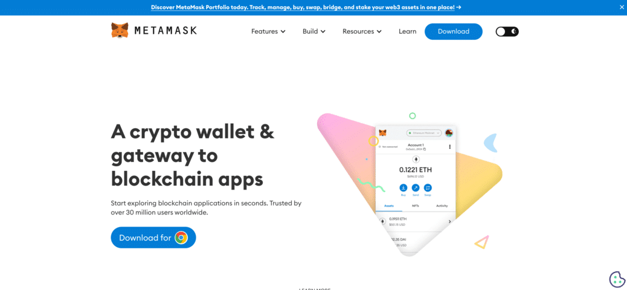Image resolution: width=627 pixels, height=290 pixels.
Task: Click the three-dot account options icon
Action: [450, 147]
